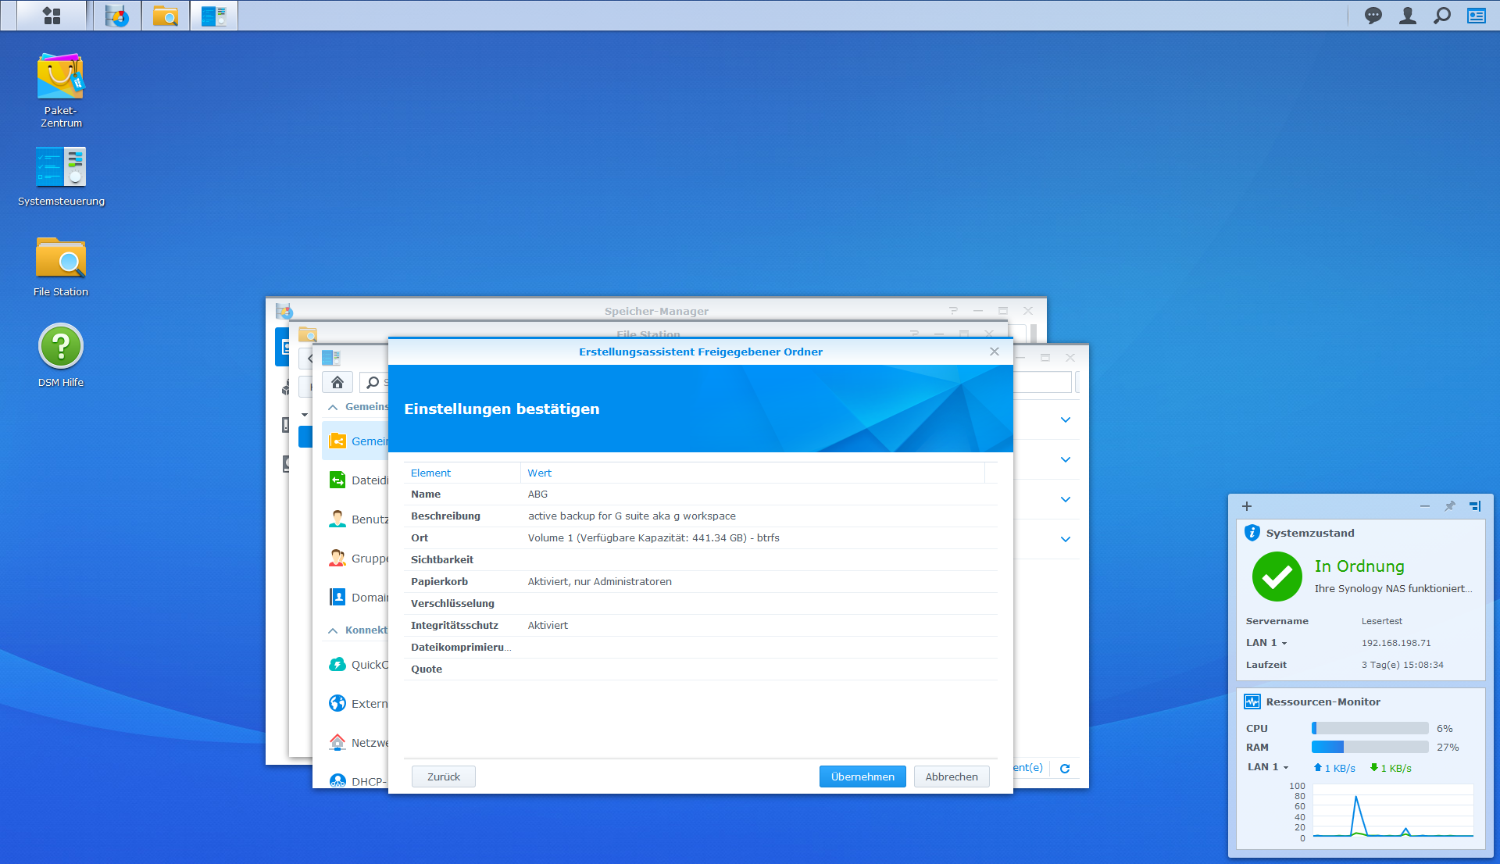Pin the widget panel
This screenshot has height=864, width=1500.
pyautogui.click(x=1450, y=506)
